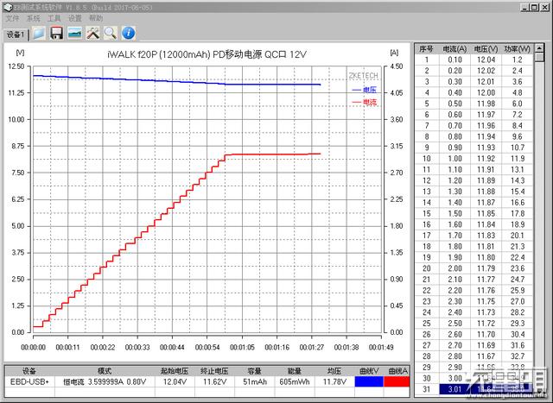This screenshot has height=403, width=553.
Task: Click the 电流(A) column header
Action: (x=454, y=49)
